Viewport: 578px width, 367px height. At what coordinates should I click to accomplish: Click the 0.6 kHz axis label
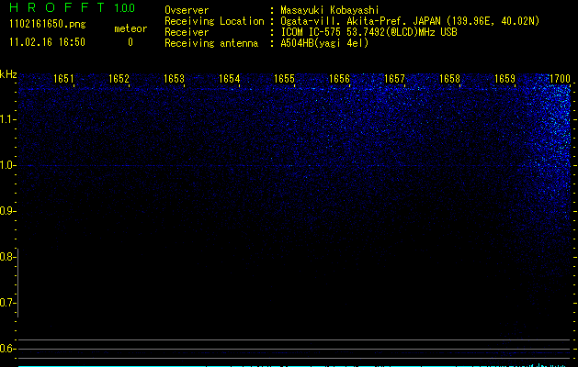7,349
